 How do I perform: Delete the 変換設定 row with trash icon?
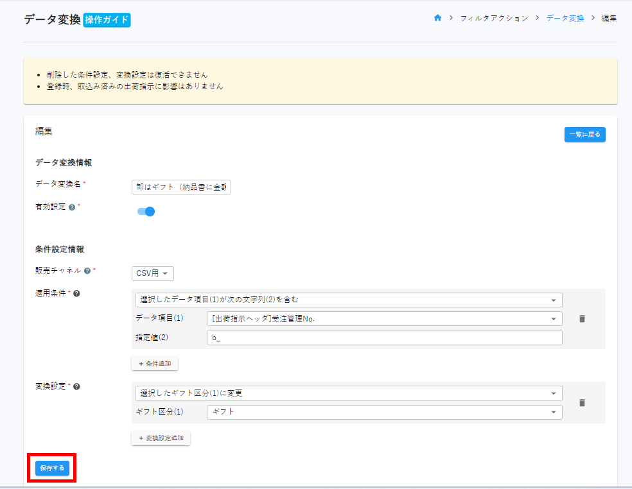pos(582,403)
